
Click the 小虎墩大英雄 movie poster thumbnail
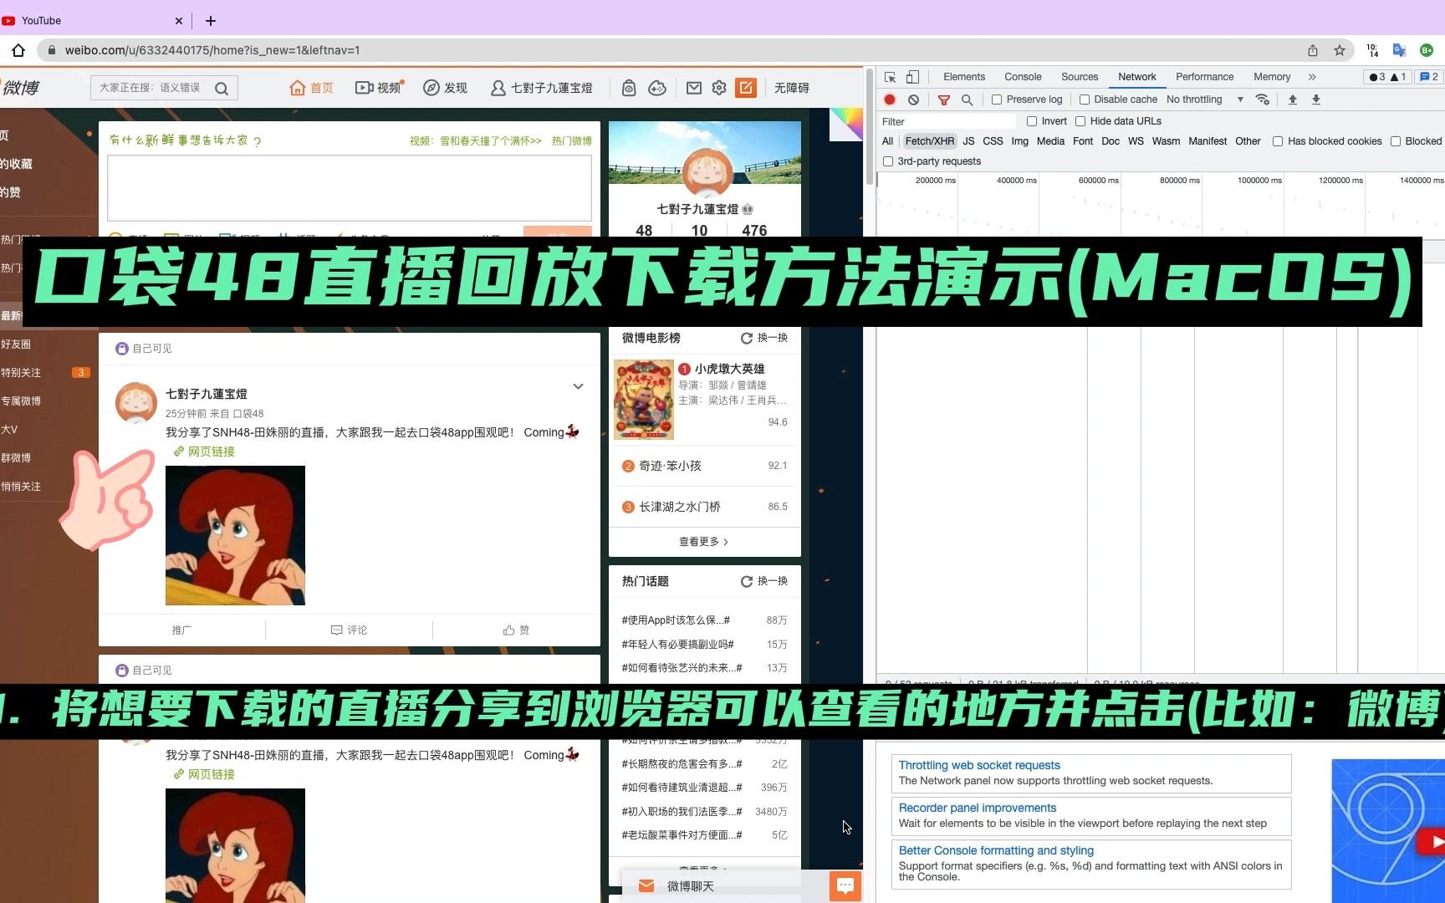[x=643, y=400]
